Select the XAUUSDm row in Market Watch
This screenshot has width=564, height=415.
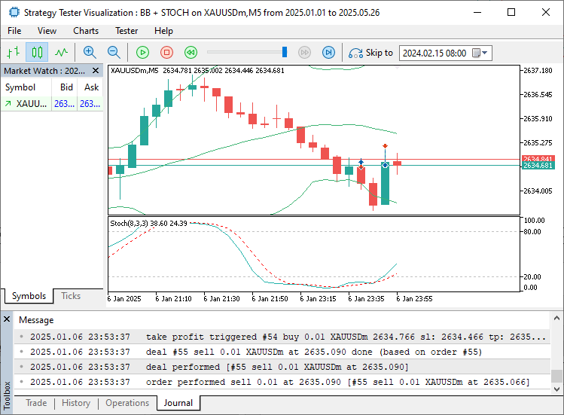(x=32, y=104)
